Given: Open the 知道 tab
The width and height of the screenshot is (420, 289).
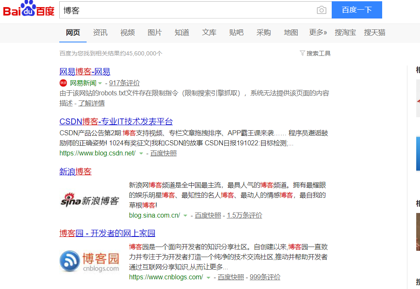Looking at the screenshot, I should coord(182,33).
